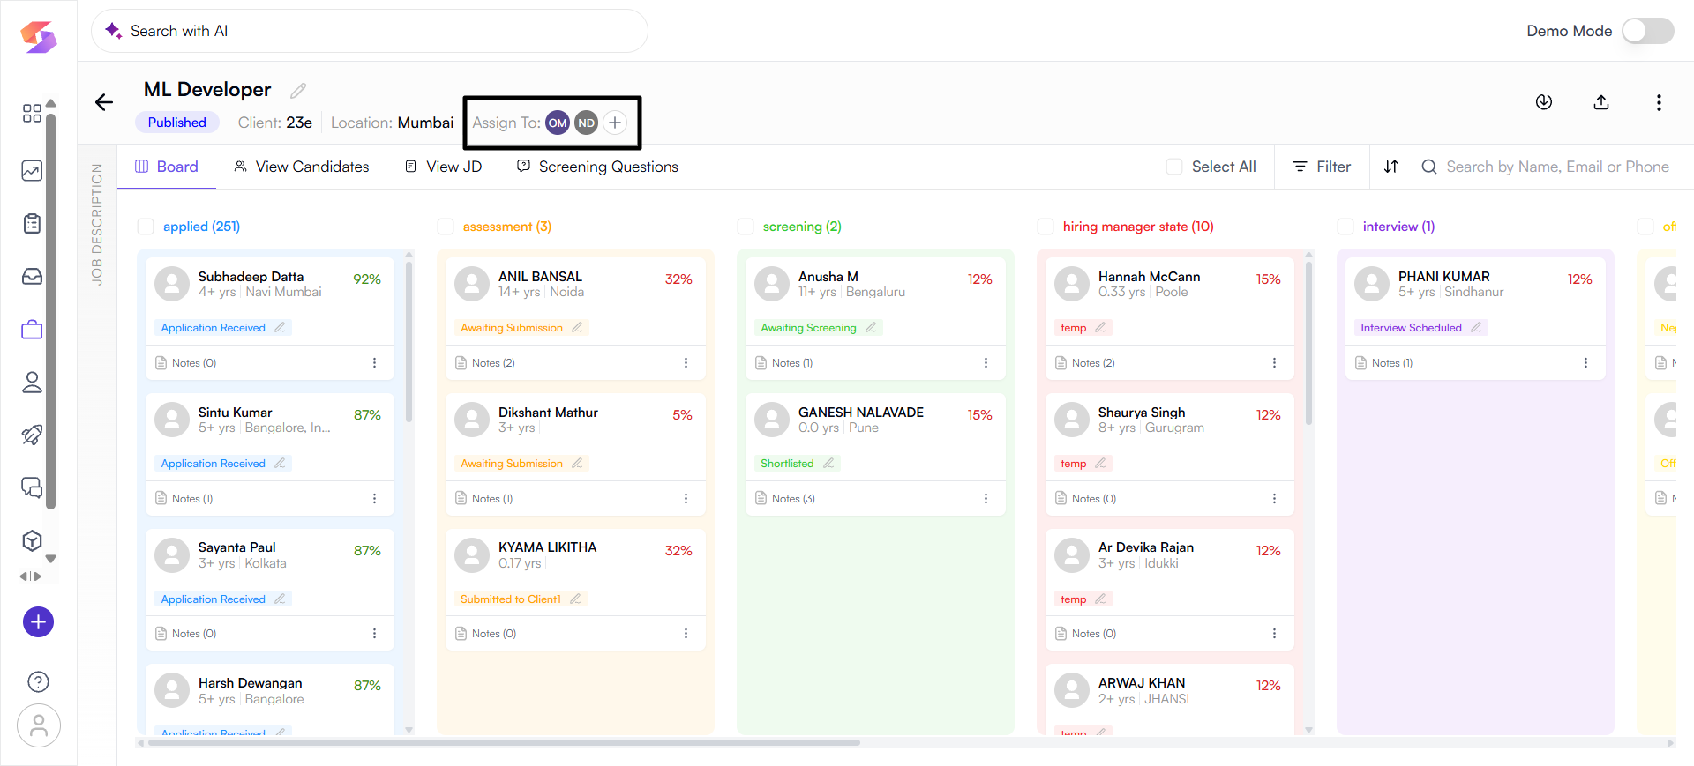Open the three-dot job options menu in the header
The image size is (1694, 766).
pyautogui.click(x=1658, y=102)
